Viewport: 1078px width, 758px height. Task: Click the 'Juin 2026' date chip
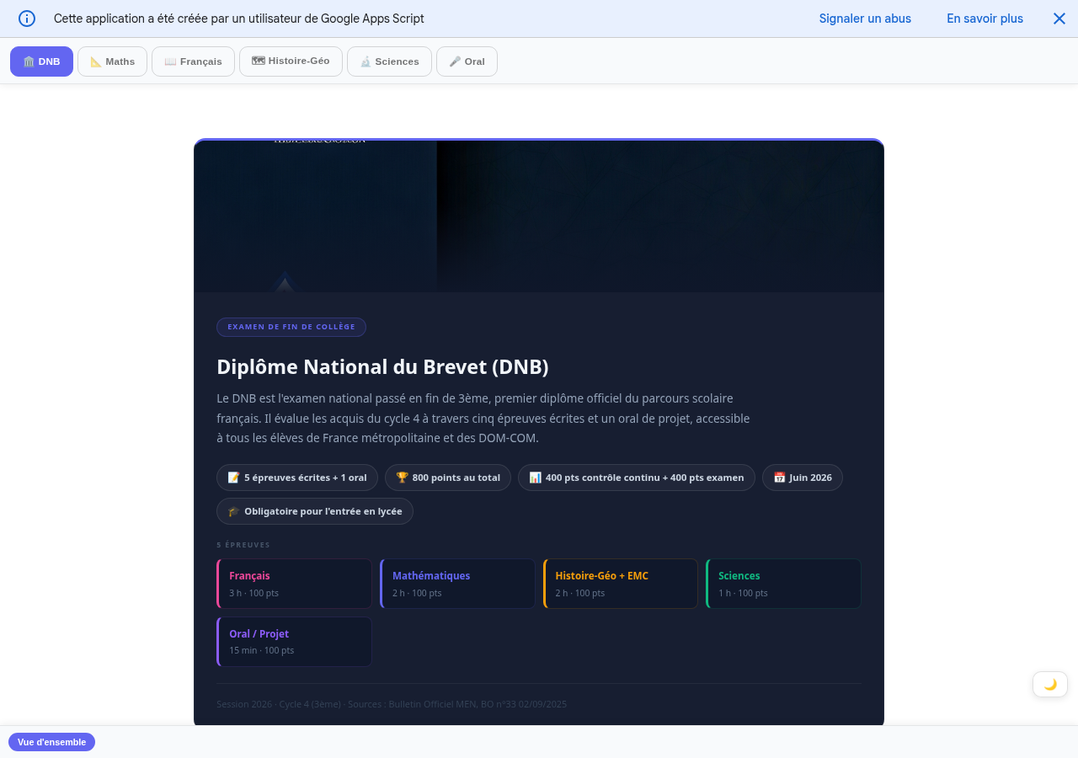click(x=803, y=478)
